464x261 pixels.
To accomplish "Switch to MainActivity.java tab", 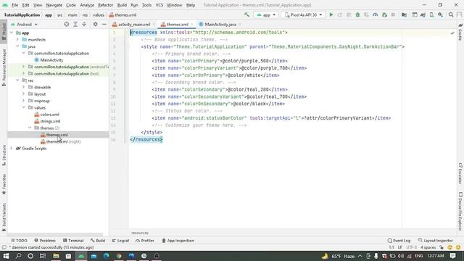I will click(x=220, y=24).
